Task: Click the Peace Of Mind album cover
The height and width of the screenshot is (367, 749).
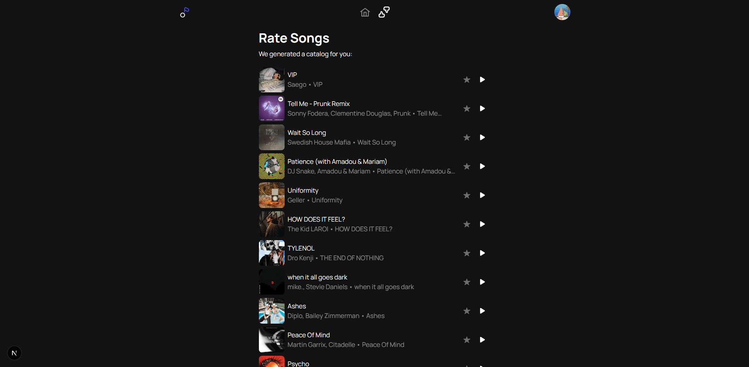Action: [x=272, y=340]
